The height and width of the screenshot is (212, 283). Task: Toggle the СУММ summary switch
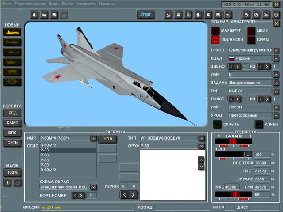click(251, 40)
